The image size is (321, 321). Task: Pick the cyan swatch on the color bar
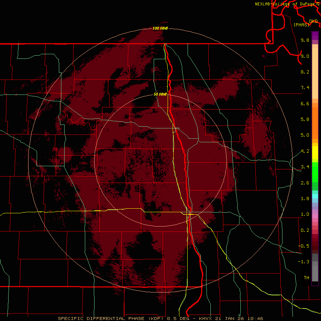coord(315,196)
